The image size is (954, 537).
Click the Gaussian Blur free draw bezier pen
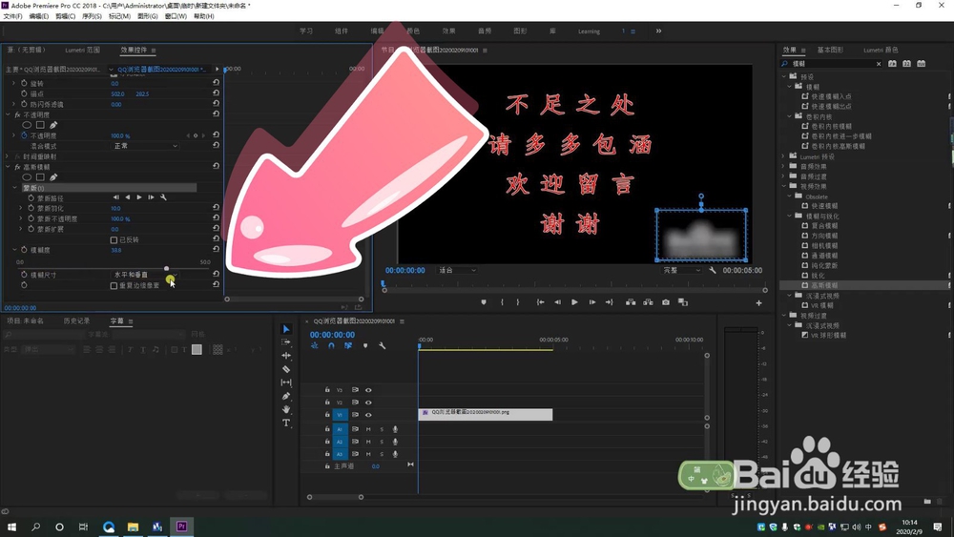click(53, 177)
